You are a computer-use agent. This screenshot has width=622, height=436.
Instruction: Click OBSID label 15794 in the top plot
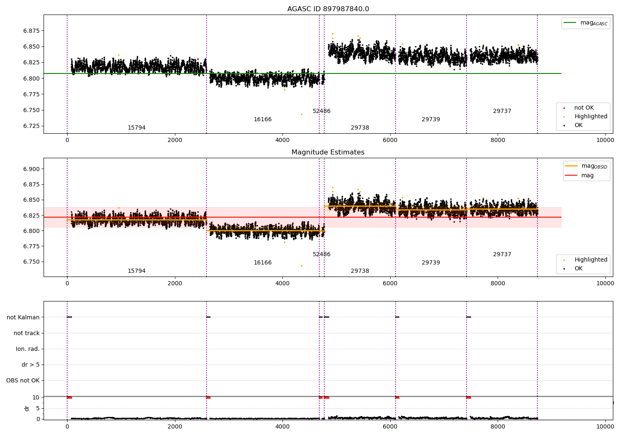[x=136, y=128]
